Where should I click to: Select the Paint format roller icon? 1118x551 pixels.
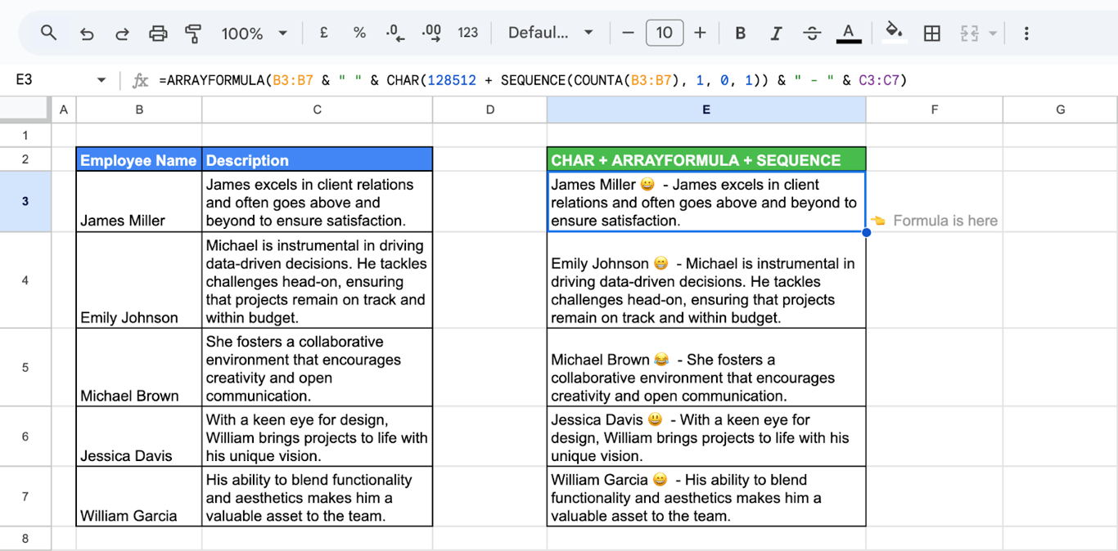coord(193,34)
